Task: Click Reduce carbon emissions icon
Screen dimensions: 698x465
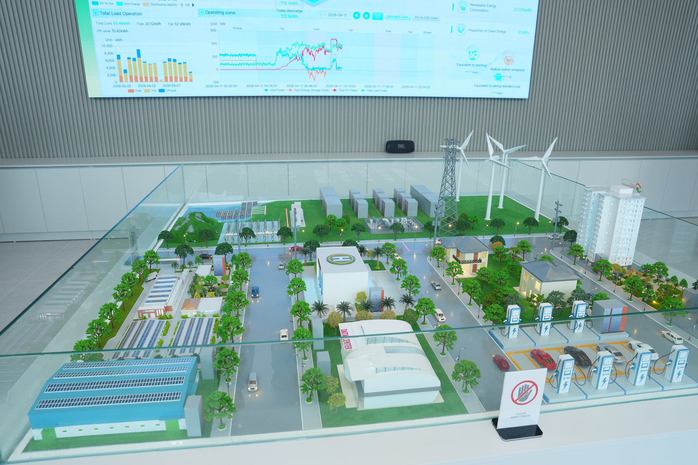Action: pyautogui.click(x=508, y=59)
